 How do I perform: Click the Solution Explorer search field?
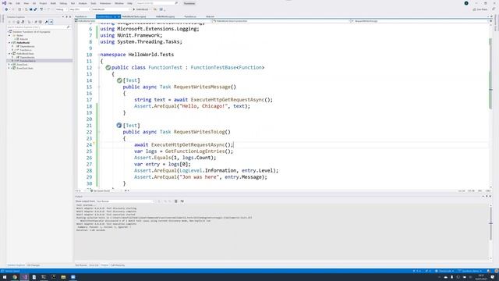(38, 27)
